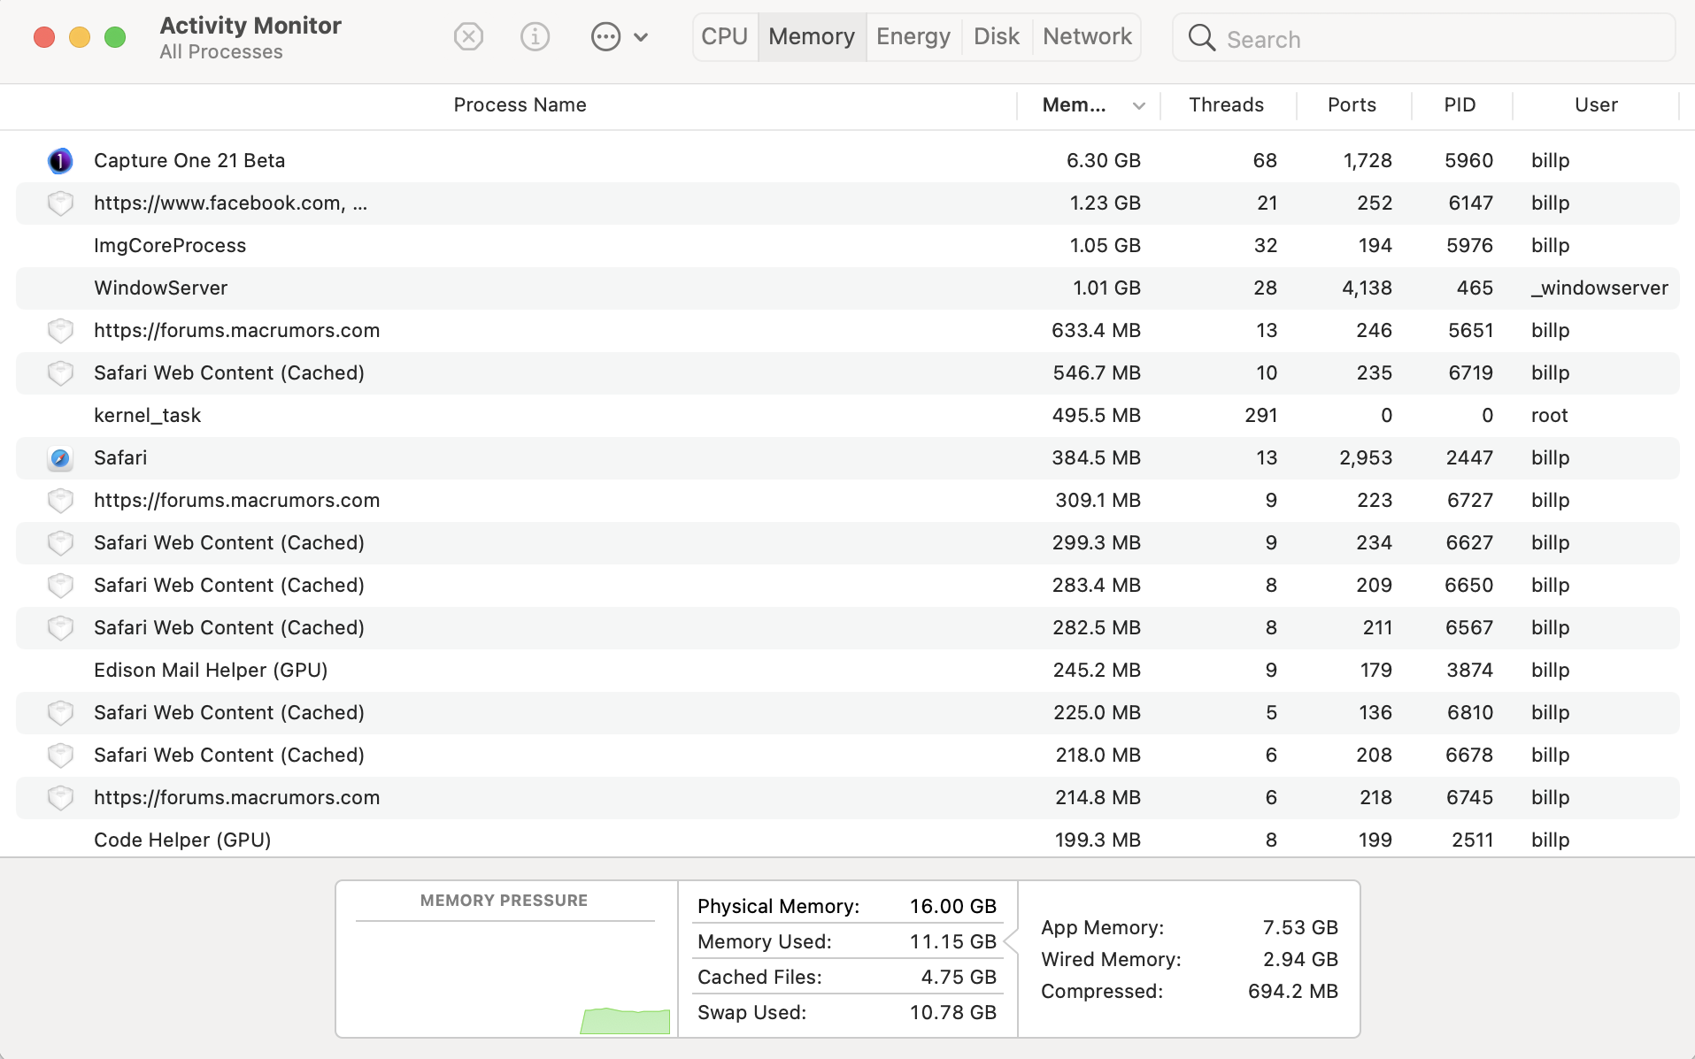Screen dimensions: 1695x1059
Task: Select the Memory tab
Action: pyautogui.click(x=812, y=37)
